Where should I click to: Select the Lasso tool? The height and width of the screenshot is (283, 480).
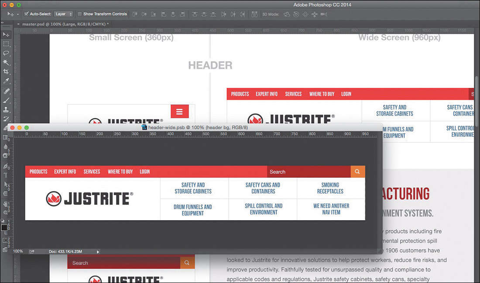pos(6,53)
